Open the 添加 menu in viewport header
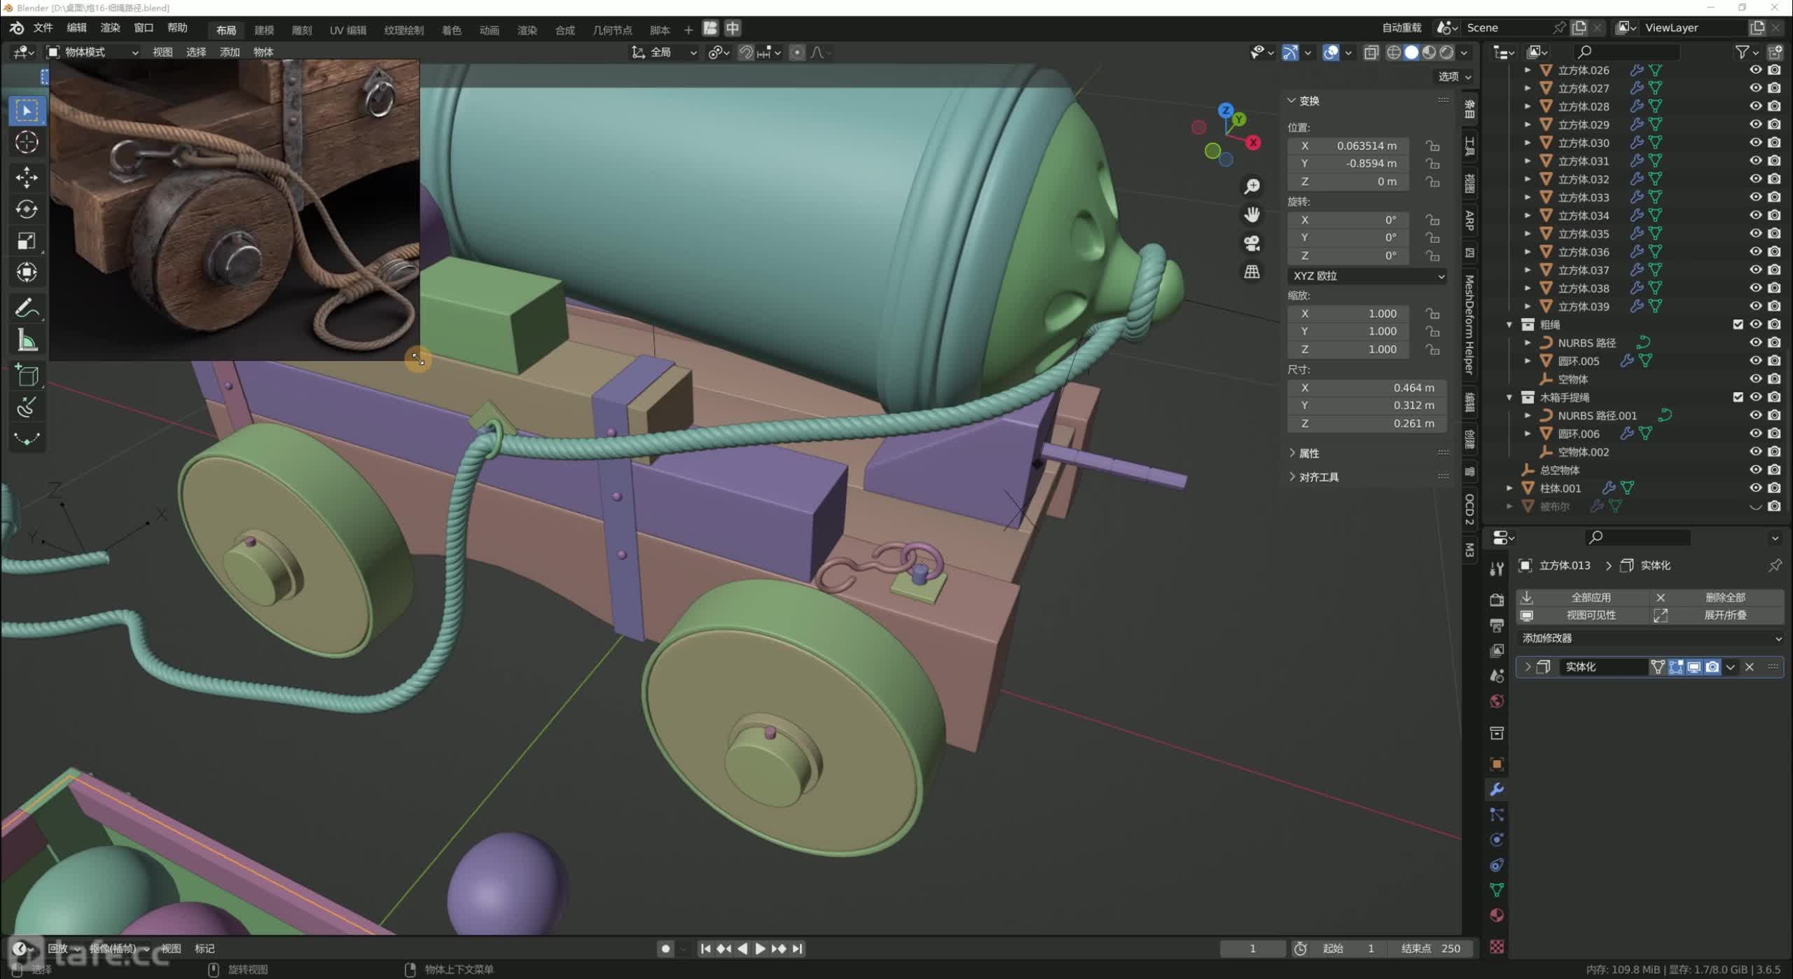The width and height of the screenshot is (1793, 979). pos(230,53)
